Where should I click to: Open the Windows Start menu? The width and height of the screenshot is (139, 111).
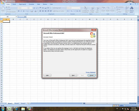click(x=3, y=109)
